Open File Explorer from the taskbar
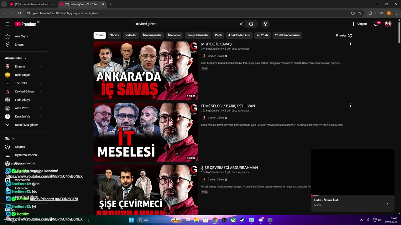 click(197, 220)
